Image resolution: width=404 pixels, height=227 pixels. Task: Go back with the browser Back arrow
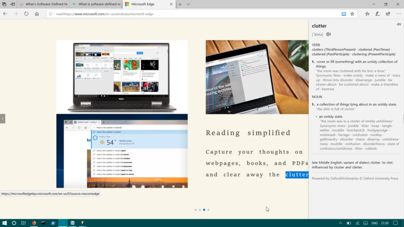[5, 14]
